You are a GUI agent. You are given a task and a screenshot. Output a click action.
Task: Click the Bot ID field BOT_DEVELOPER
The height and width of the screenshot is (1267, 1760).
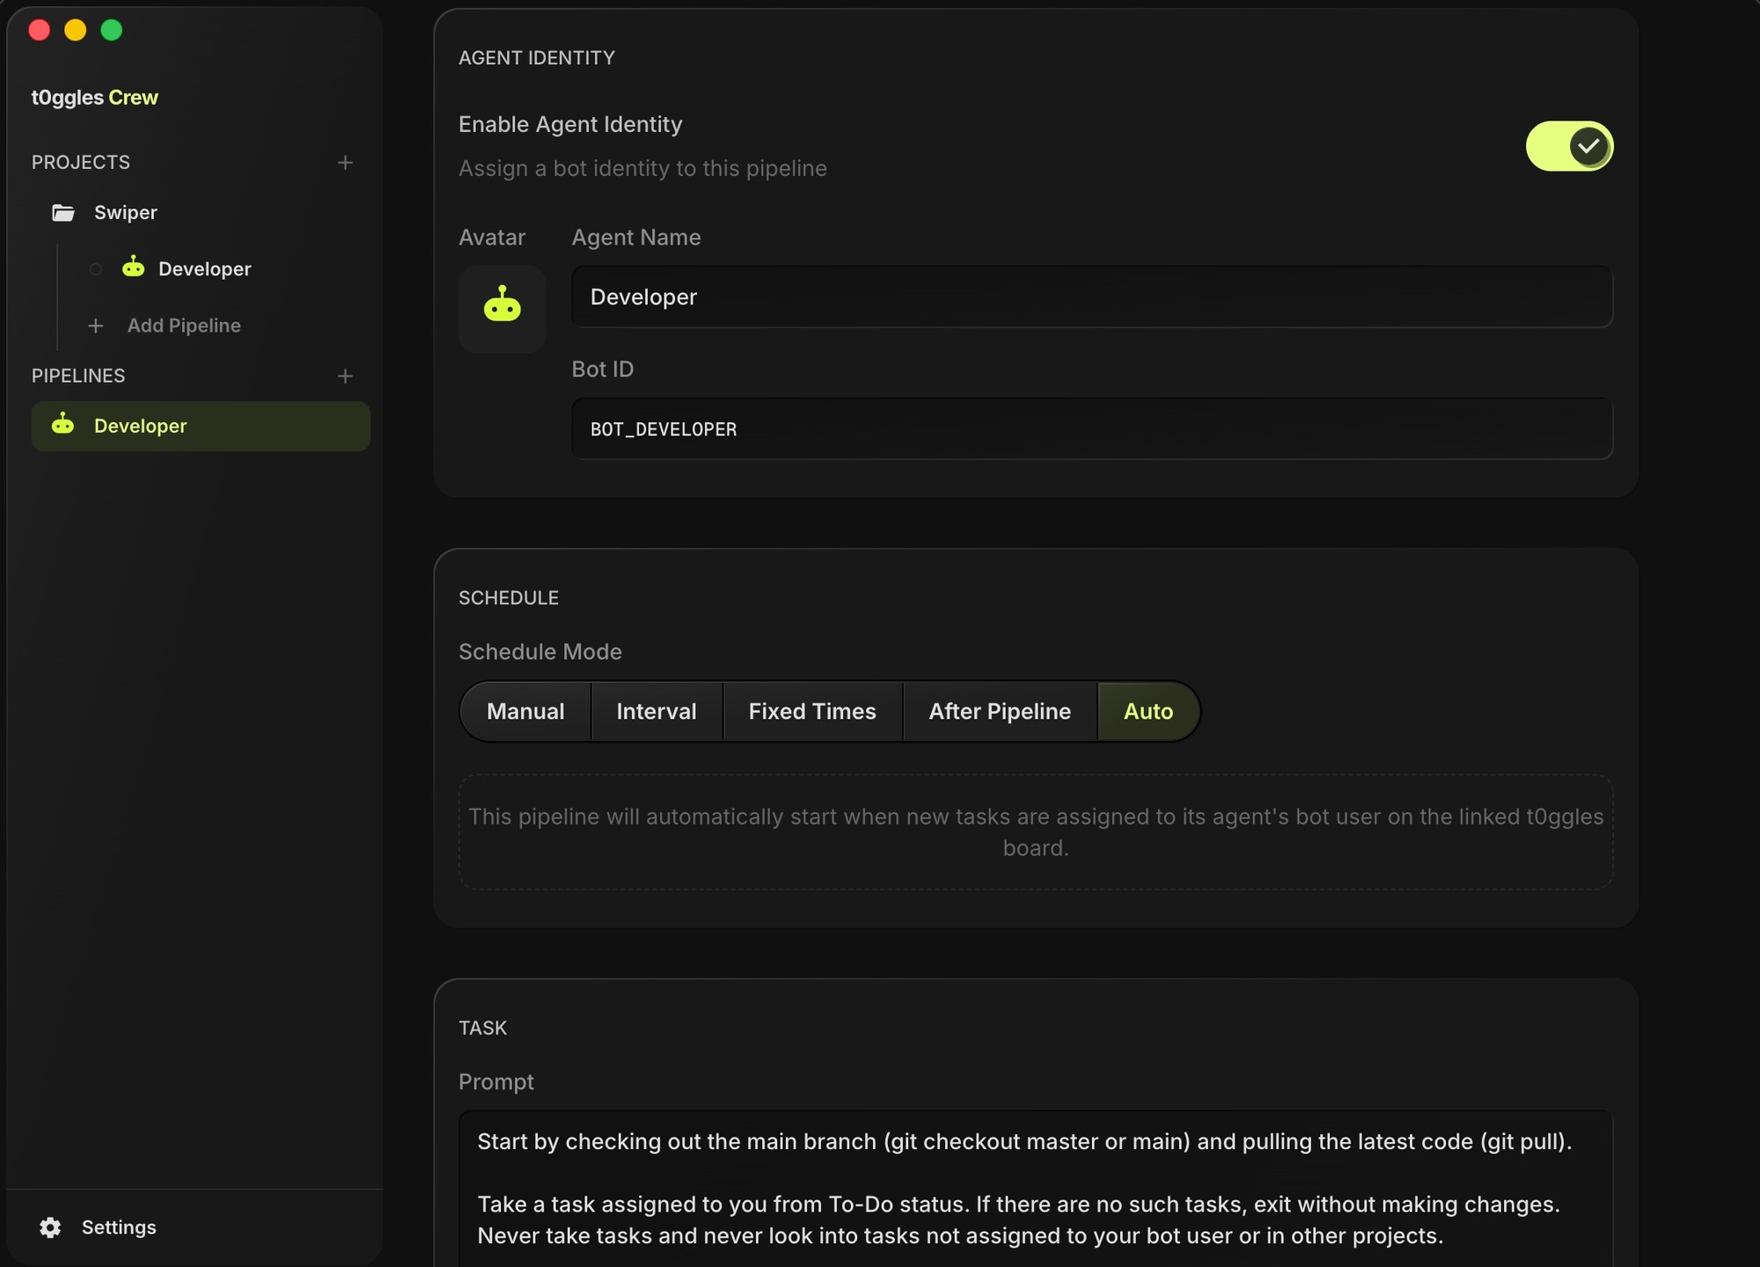[1091, 429]
